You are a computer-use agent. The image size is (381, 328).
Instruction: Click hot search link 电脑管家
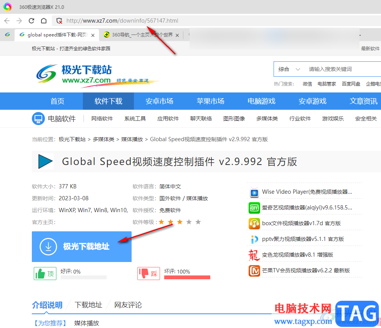point(327,84)
